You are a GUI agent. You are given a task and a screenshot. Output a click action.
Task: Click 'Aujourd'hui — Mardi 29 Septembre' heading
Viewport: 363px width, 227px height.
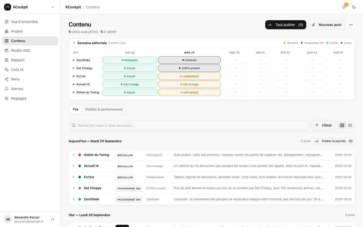pyautogui.click(x=95, y=141)
